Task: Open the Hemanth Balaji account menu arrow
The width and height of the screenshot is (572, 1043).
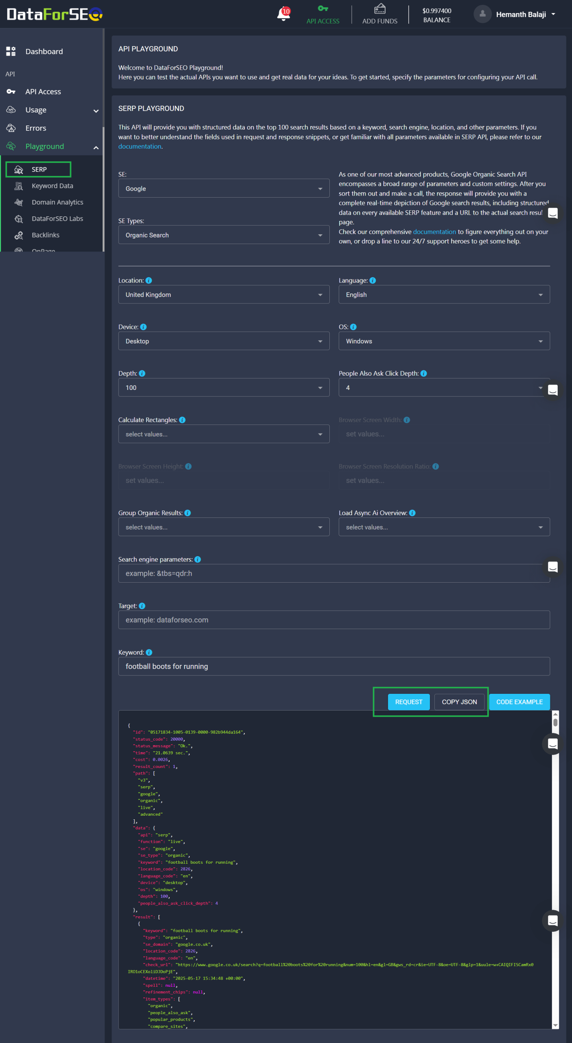Action: click(553, 14)
